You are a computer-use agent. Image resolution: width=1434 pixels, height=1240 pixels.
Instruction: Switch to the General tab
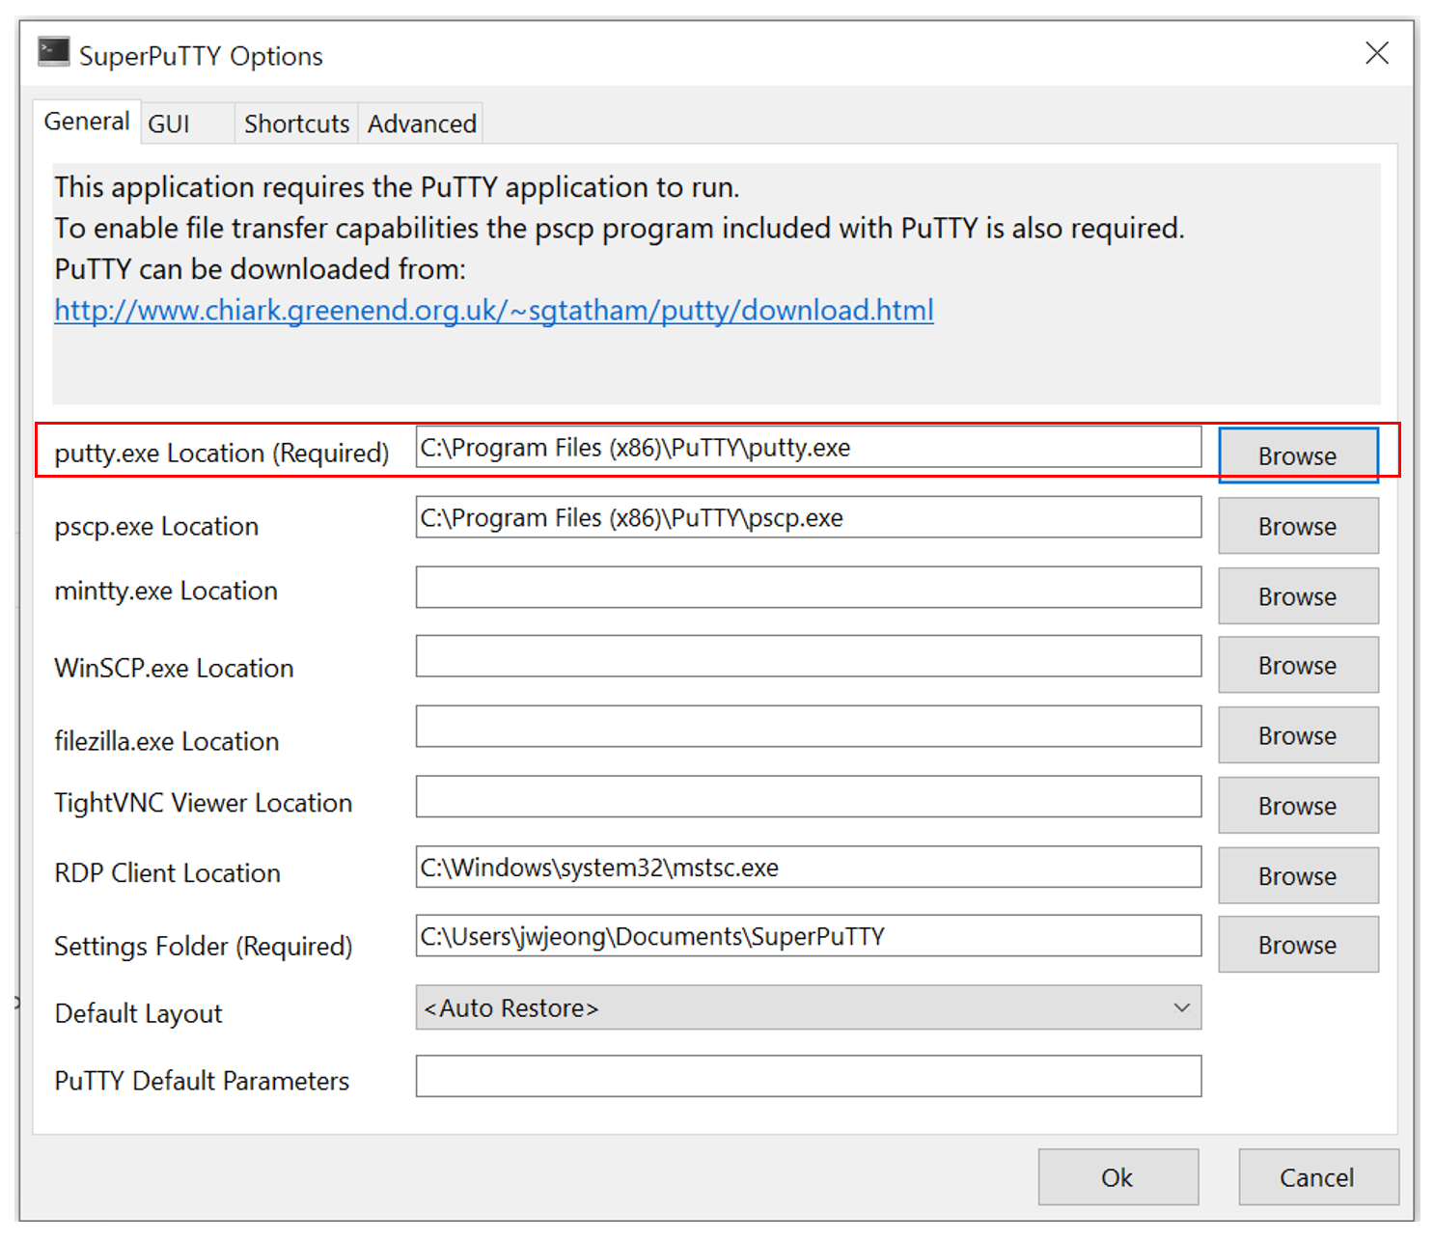[x=87, y=122]
